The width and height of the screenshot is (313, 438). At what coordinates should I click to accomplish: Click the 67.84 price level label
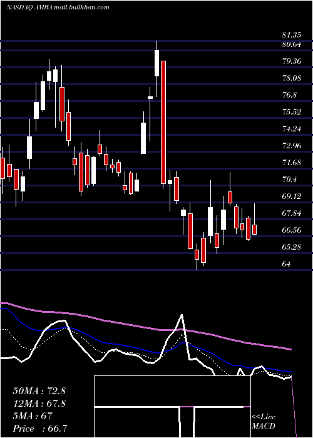pos(292,213)
